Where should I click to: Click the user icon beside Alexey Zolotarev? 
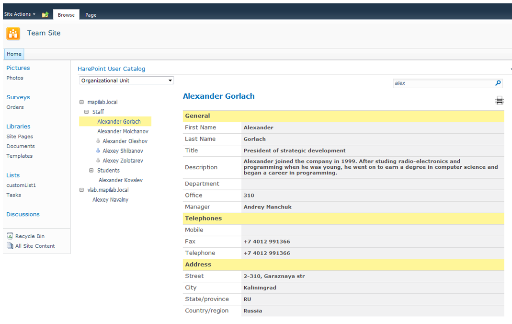point(98,161)
